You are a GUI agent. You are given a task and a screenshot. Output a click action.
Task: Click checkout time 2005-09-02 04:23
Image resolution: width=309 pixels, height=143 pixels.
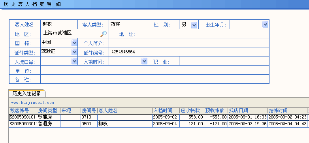pyautogui.click(x=287, y=117)
